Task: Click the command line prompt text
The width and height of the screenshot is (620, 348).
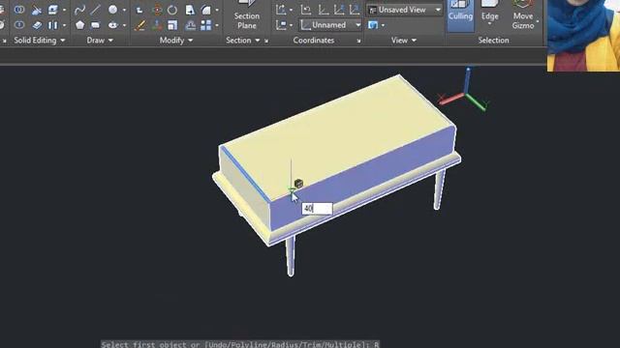Action: 240,344
